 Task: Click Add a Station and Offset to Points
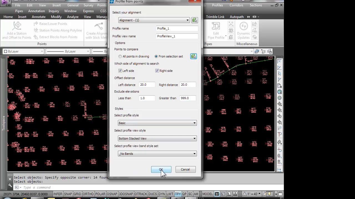pyautogui.click(x=17, y=30)
